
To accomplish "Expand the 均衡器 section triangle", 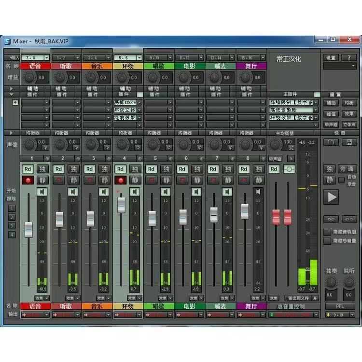I will pos(11,133).
